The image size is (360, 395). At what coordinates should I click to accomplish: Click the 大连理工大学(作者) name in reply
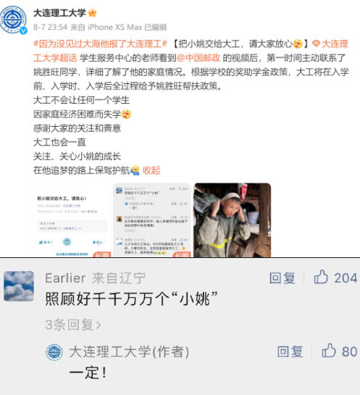point(129,352)
